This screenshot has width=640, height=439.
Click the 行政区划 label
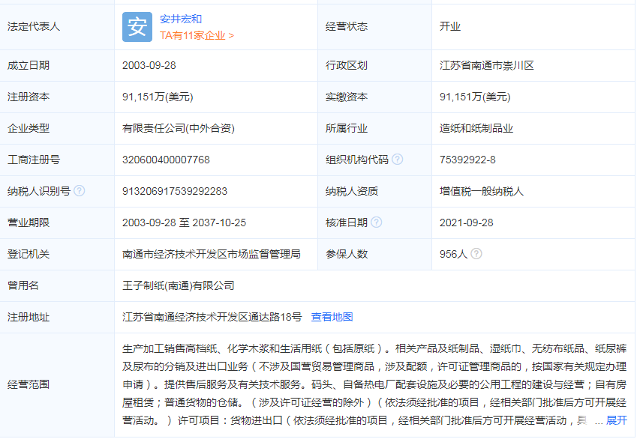click(x=347, y=65)
